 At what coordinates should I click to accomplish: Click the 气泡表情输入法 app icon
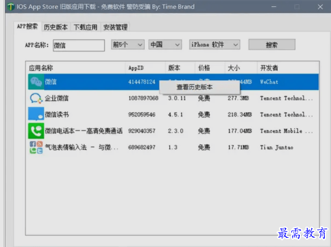pos(36,147)
